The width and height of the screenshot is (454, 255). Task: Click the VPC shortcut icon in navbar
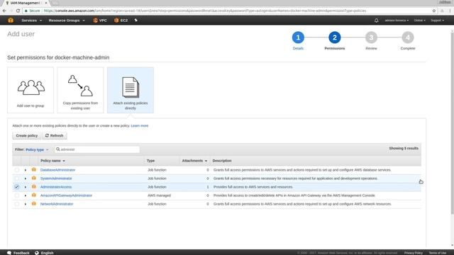coord(95,21)
